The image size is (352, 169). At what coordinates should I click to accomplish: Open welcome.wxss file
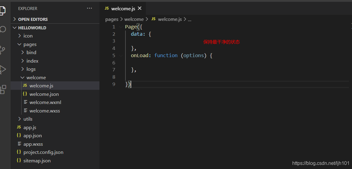[55, 111]
